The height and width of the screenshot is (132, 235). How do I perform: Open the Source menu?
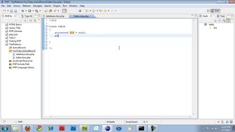(17, 6)
